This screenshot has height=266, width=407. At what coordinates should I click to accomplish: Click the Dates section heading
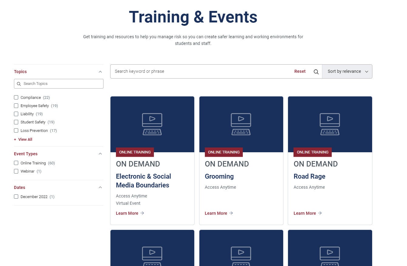click(x=19, y=187)
